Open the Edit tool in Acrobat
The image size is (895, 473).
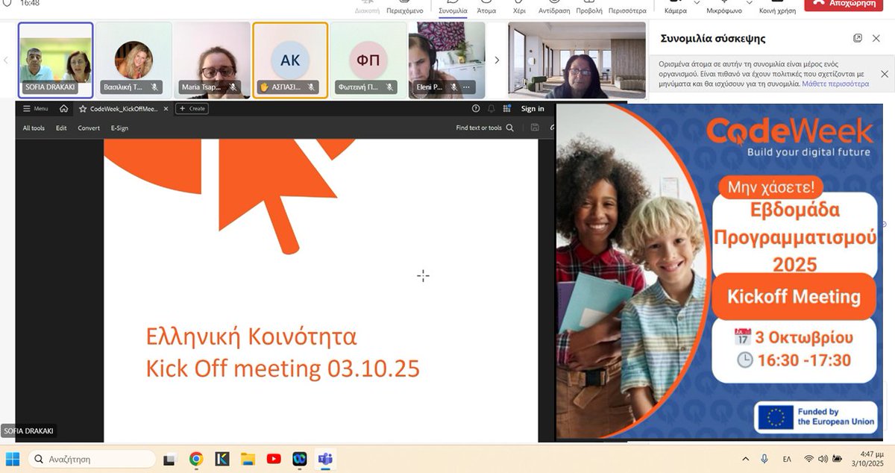point(61,128)
